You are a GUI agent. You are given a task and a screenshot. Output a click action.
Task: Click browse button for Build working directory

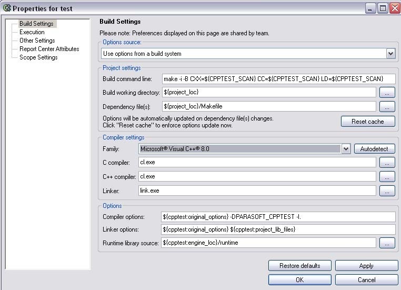click(387, 93)
